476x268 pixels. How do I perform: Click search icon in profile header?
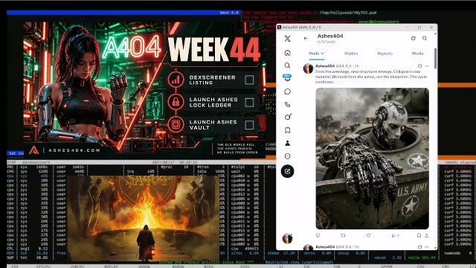[425, 38]
